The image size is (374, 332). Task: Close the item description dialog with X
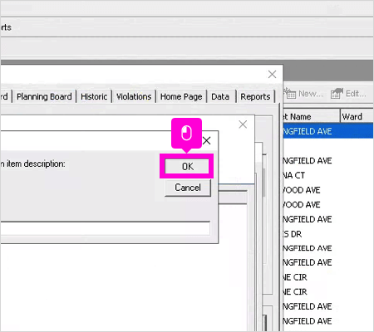tap(206, 140)
